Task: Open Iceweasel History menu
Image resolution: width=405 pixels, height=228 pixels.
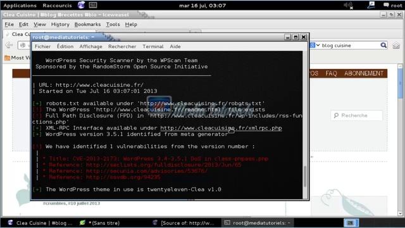Action: (x=60, y=24)
